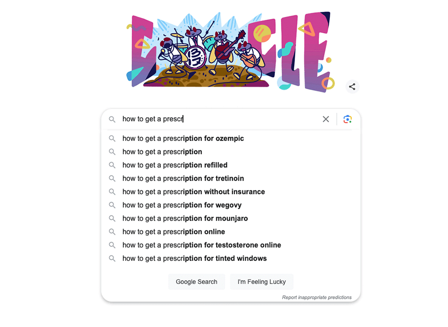This screenshot has height=327, width=448.
Task: Click the magnifier beside the tretinoin suggestion
Action: 112,178
